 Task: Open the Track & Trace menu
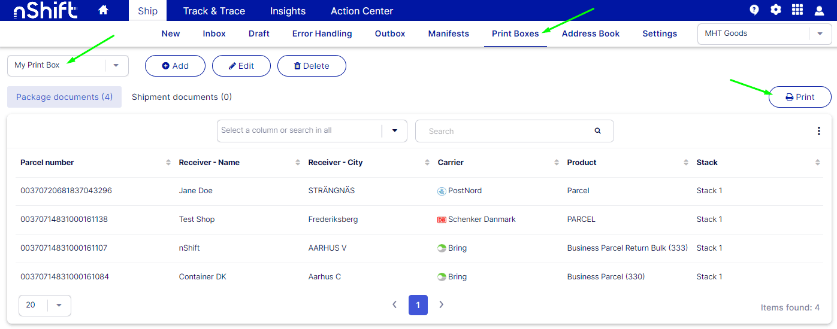214,11
